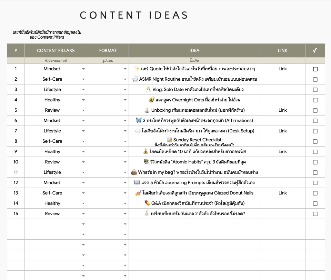The width and height of the screenshot is (331, 280).
Task: Click the FORMAT column header
Action: point(108,50)
